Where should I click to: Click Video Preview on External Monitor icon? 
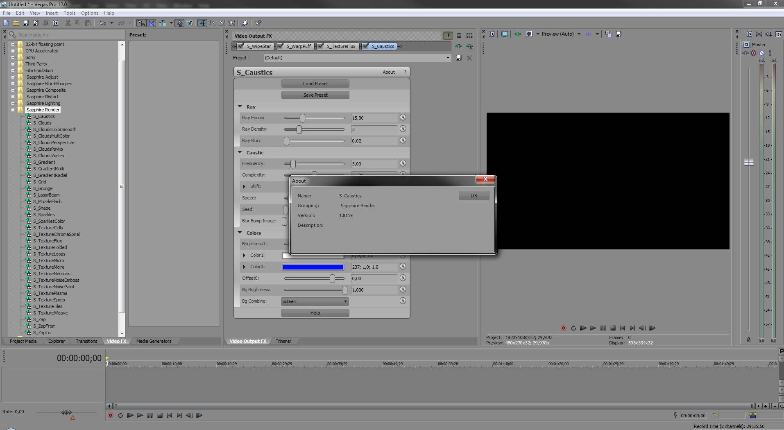pyautogui.click(x=505, y=34)
